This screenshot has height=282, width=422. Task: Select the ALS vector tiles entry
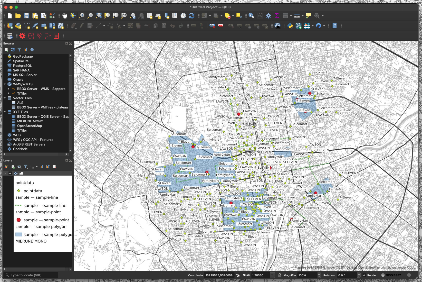(x=20, y=103)
